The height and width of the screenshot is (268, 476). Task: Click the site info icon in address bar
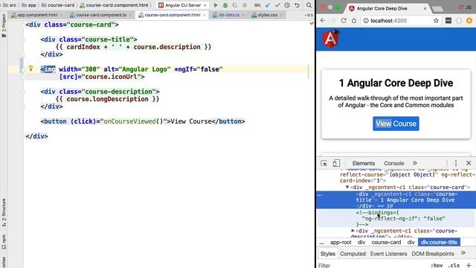pyautogui.click(x=366, y=20)
